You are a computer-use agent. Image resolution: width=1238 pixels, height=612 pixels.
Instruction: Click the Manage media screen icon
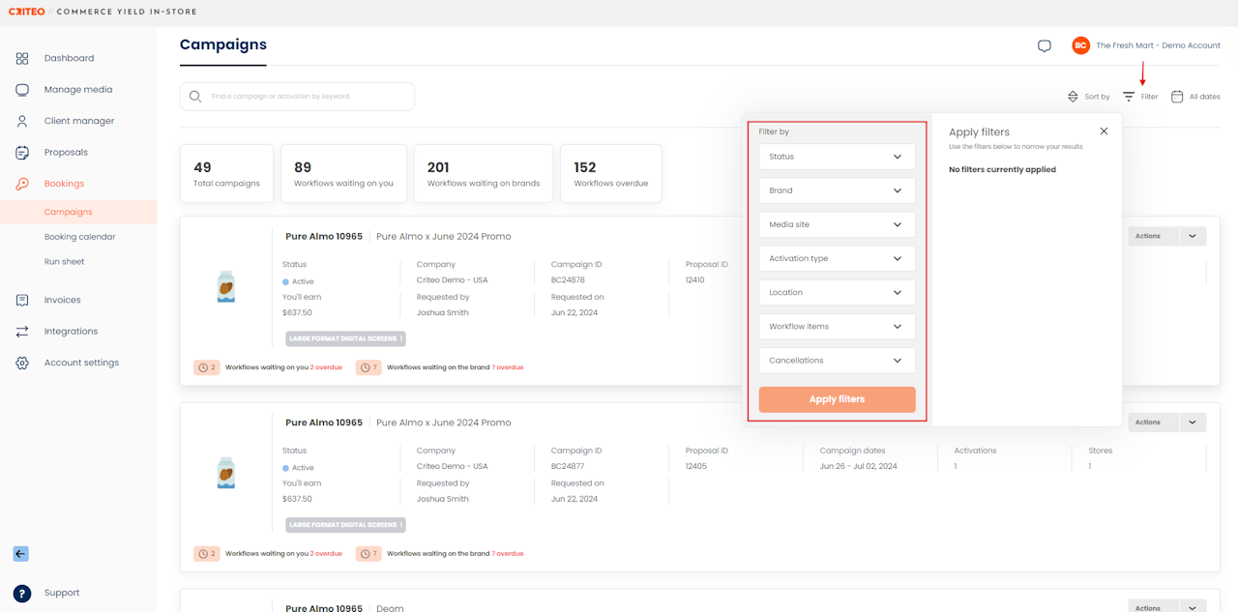(x=22, y=90)
